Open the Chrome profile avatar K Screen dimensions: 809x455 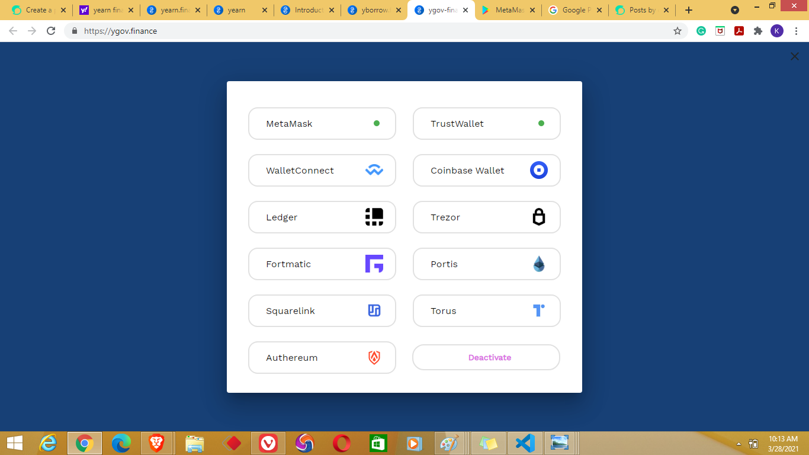point(777,31)
